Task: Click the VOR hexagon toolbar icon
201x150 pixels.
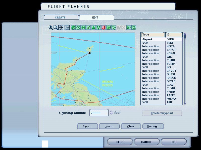Action: point(78,27)
